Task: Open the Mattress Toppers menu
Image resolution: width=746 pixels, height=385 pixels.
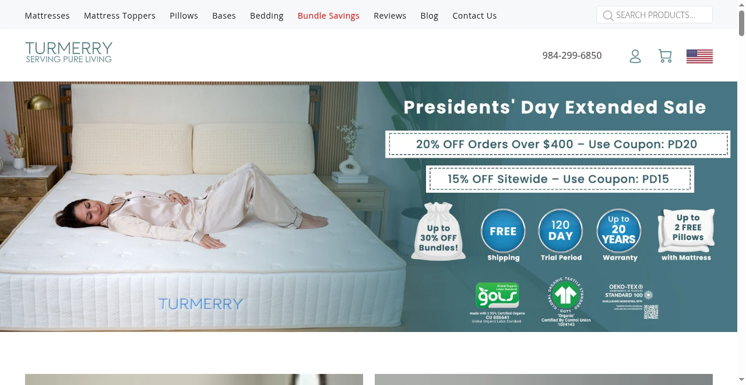Action: point(119,16)
